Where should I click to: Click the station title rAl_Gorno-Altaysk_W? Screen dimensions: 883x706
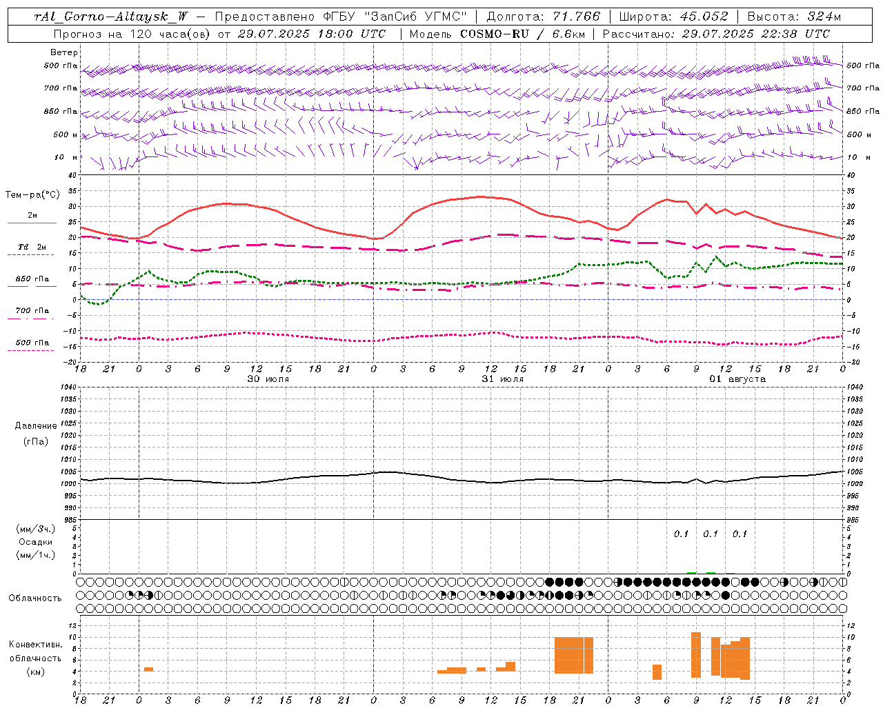pyautogui.click(x=110, y=17)
